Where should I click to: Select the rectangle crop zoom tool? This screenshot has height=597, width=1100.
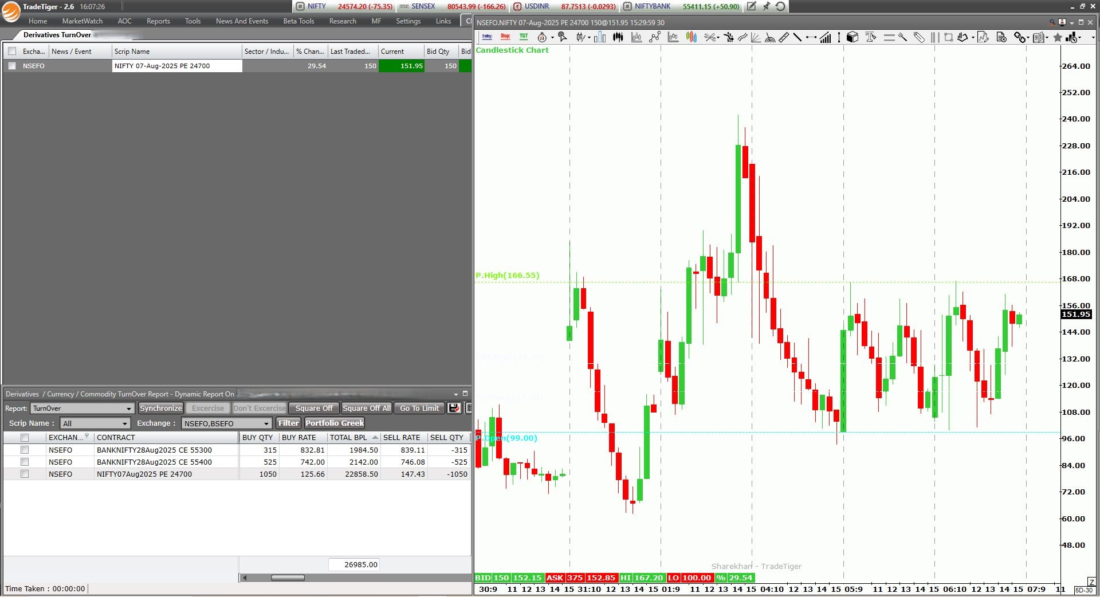pos(949,37)
